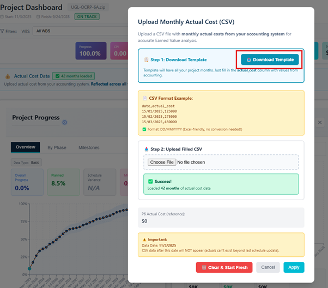Cancel the upload dialog
Image resolution: width=328 pixels, height=288 pixels.
coord(268,267)
